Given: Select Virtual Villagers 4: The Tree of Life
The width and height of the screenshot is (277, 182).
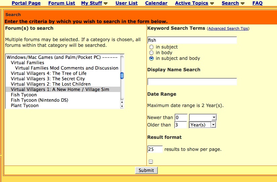Looking at the screenshot, I should coord(48,73).
